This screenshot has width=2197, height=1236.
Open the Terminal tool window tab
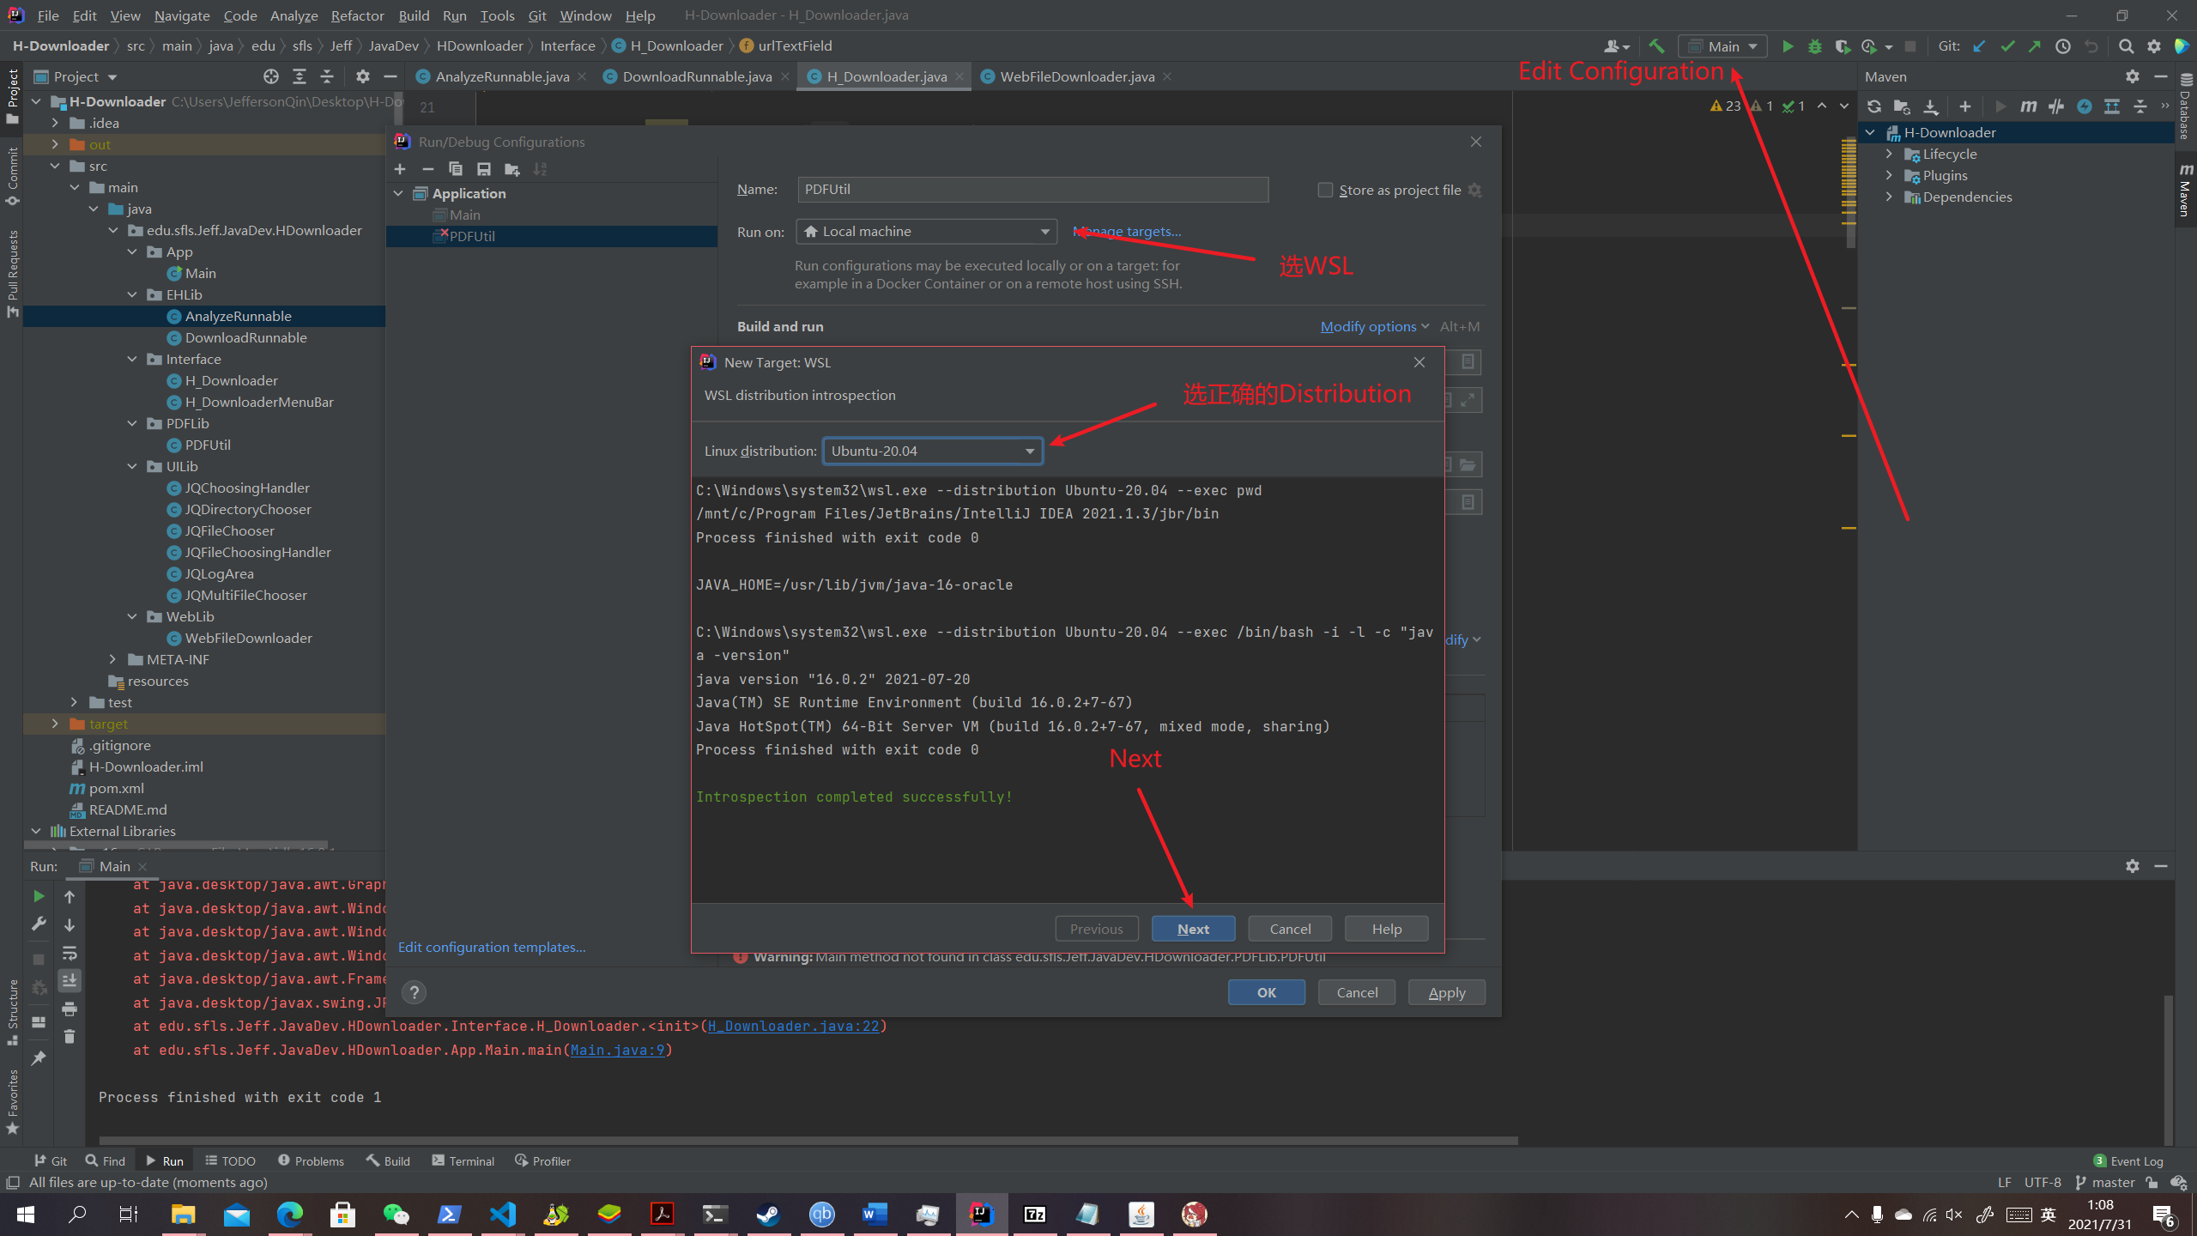click(x=463, y=1160)
